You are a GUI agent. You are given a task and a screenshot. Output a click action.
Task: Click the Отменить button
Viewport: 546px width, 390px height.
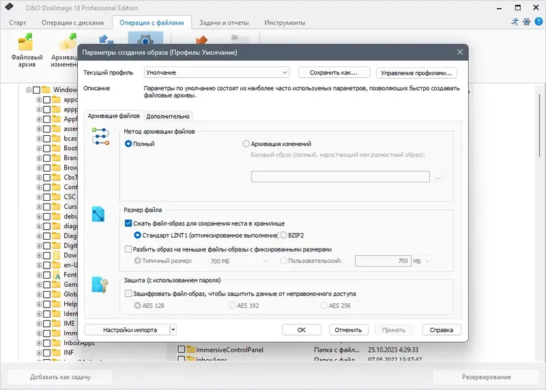click(348, 330)
